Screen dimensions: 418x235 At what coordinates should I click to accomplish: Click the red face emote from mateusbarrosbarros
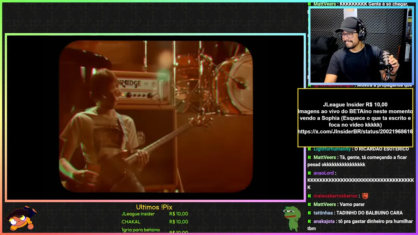[x=365, y=196]
